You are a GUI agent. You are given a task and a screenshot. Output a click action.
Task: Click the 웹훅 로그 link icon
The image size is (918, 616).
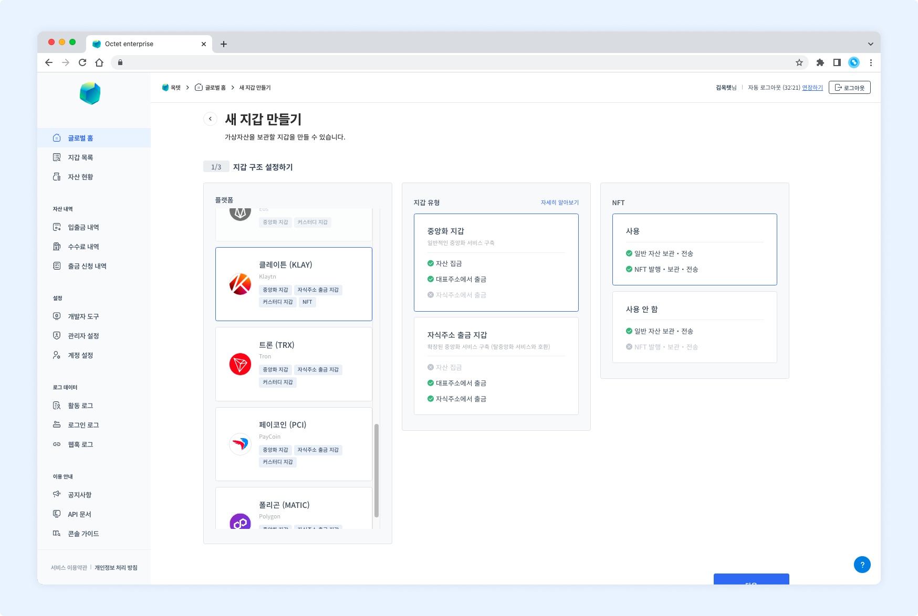(57, 444)
